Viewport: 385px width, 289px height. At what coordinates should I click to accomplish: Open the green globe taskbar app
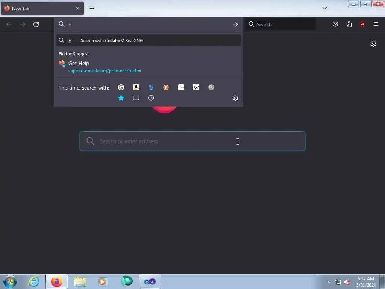click(127, 281)
